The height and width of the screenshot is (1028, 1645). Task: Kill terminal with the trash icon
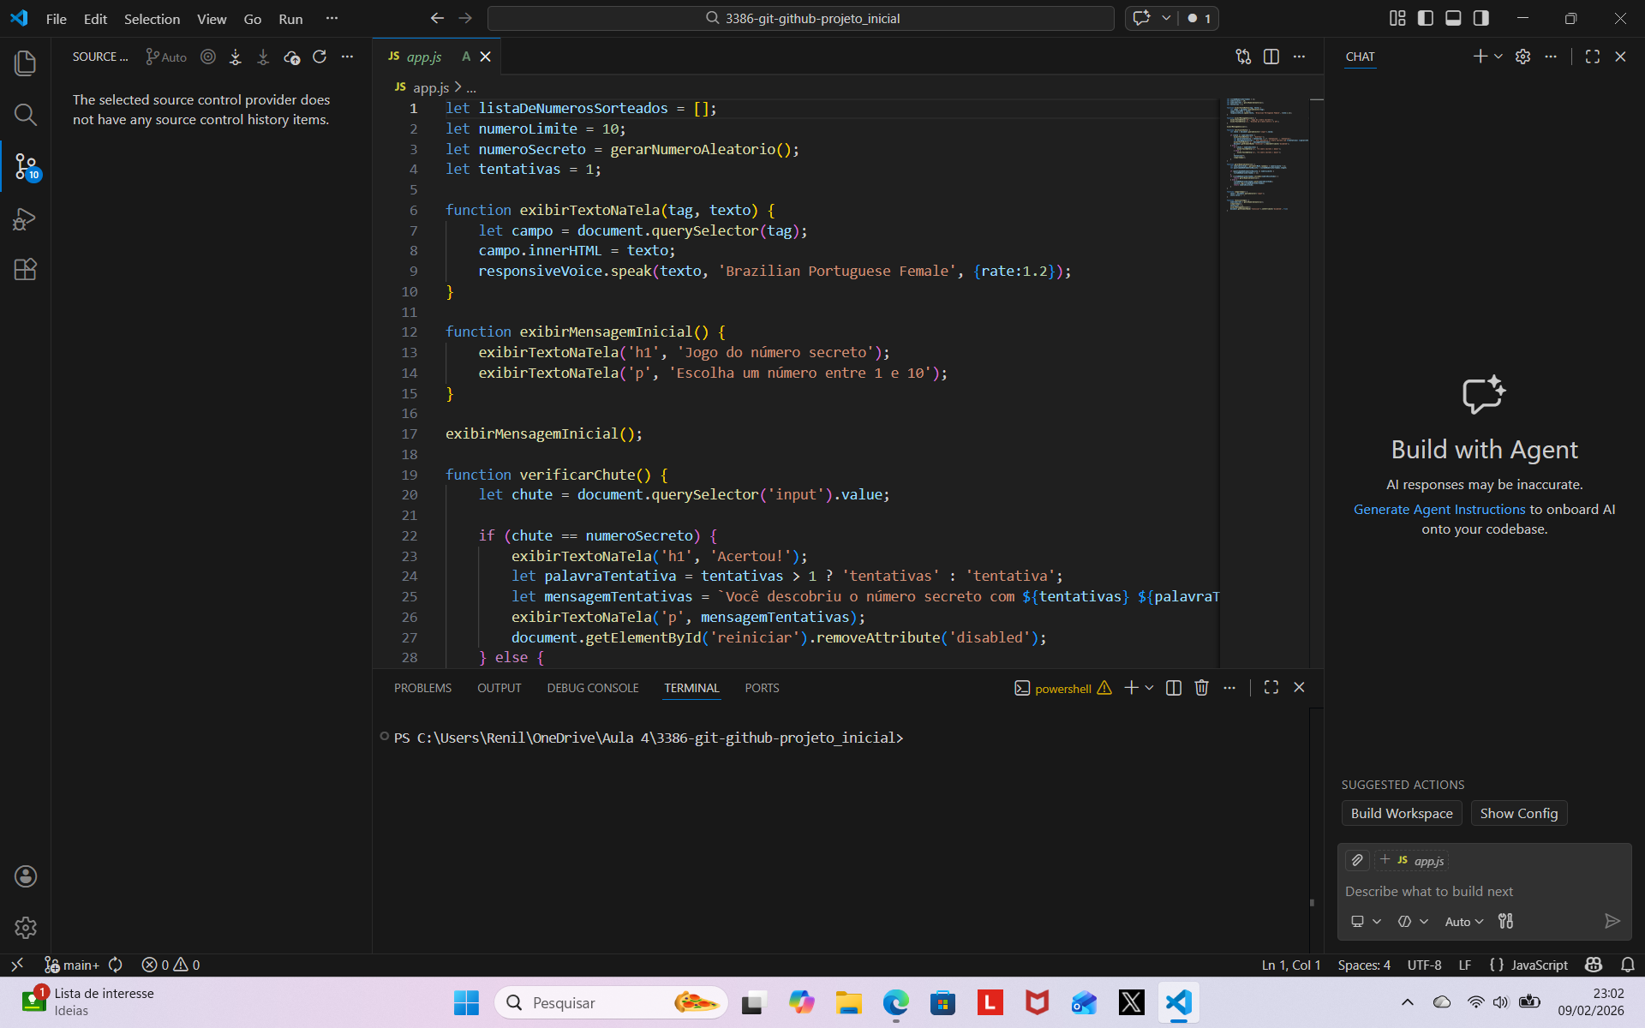click(x=1201, y=688)
